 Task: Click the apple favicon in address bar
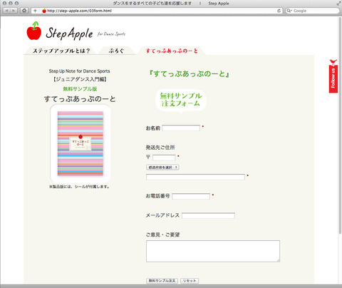[x=44, y=11]
